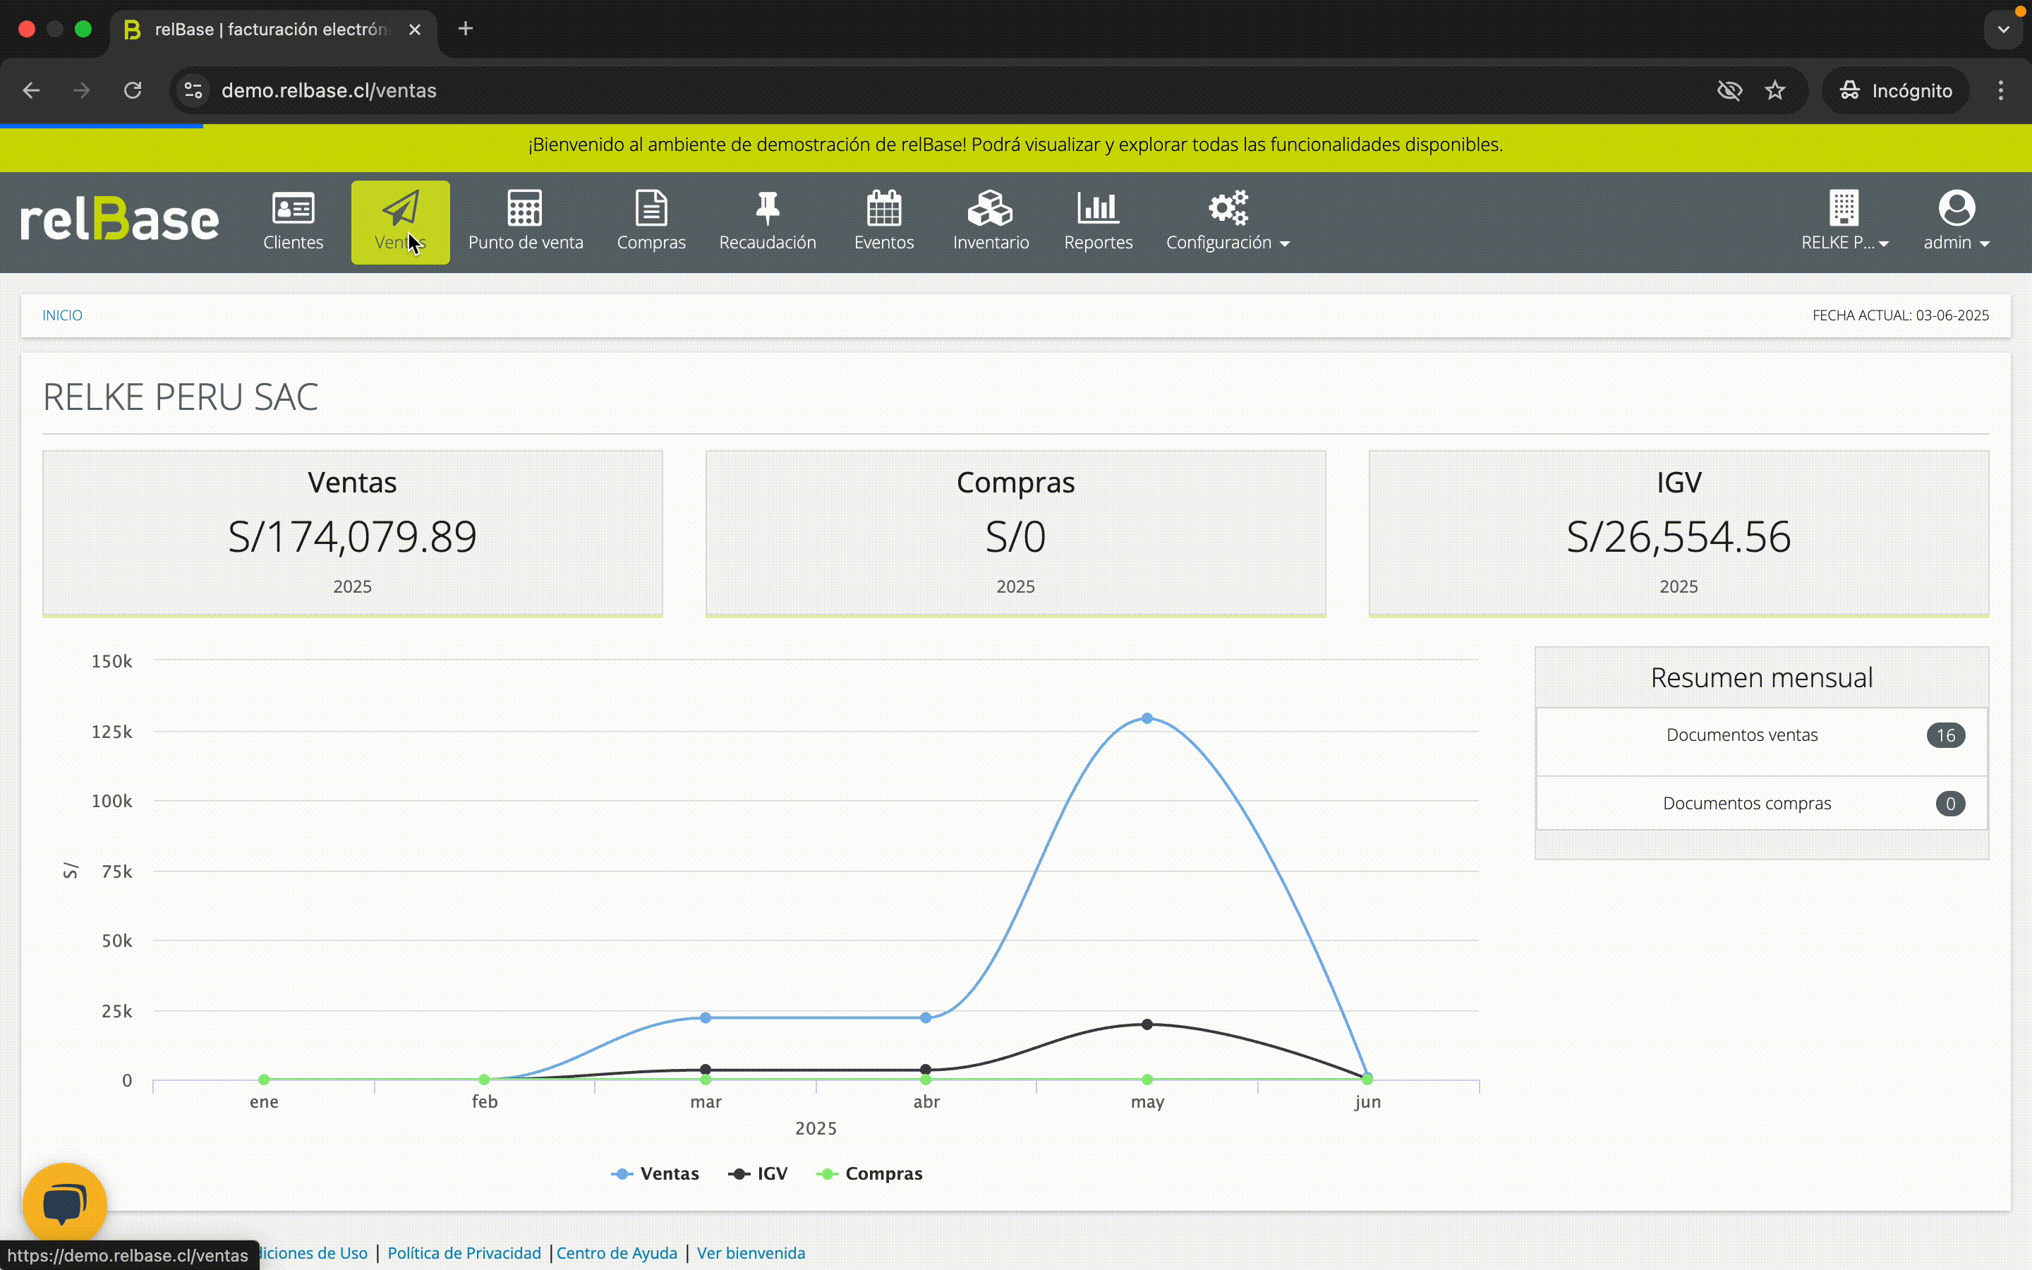Click the Ventas data point for may
2032x1270 pixels.
point(1147,718)
